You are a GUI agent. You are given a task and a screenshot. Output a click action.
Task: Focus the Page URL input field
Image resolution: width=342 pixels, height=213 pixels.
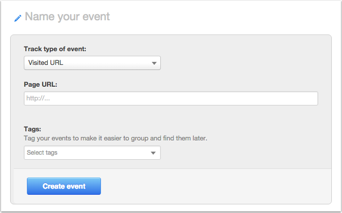(x=171, y=98)
